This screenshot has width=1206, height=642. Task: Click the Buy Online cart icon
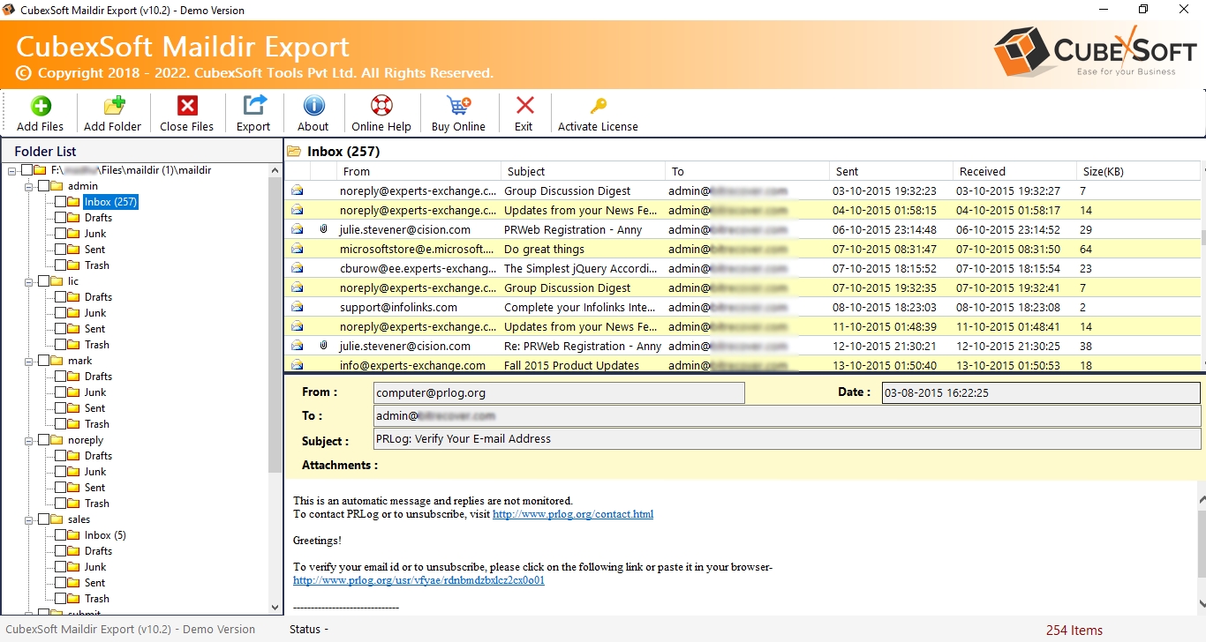(458, 107)
